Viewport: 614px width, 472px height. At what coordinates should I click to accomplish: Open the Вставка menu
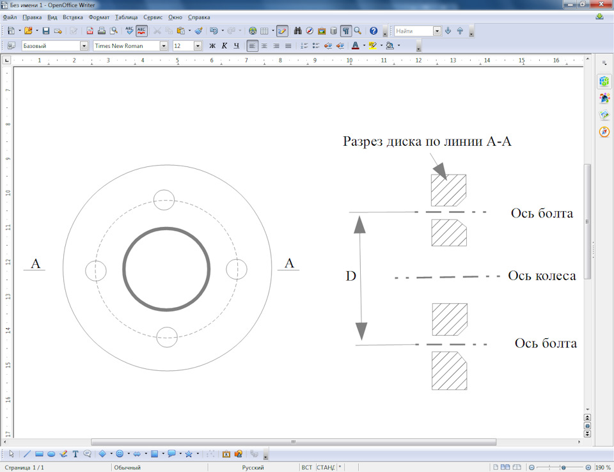click(73, 17)
